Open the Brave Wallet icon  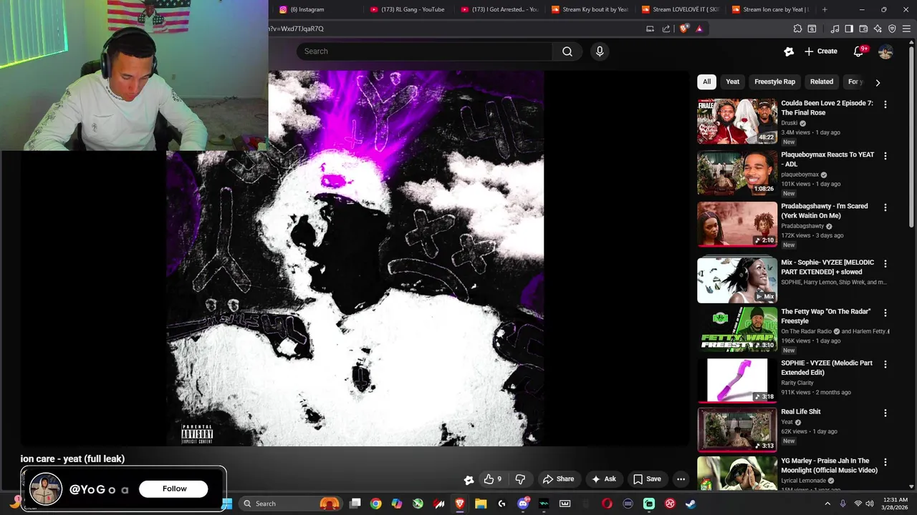863,29
